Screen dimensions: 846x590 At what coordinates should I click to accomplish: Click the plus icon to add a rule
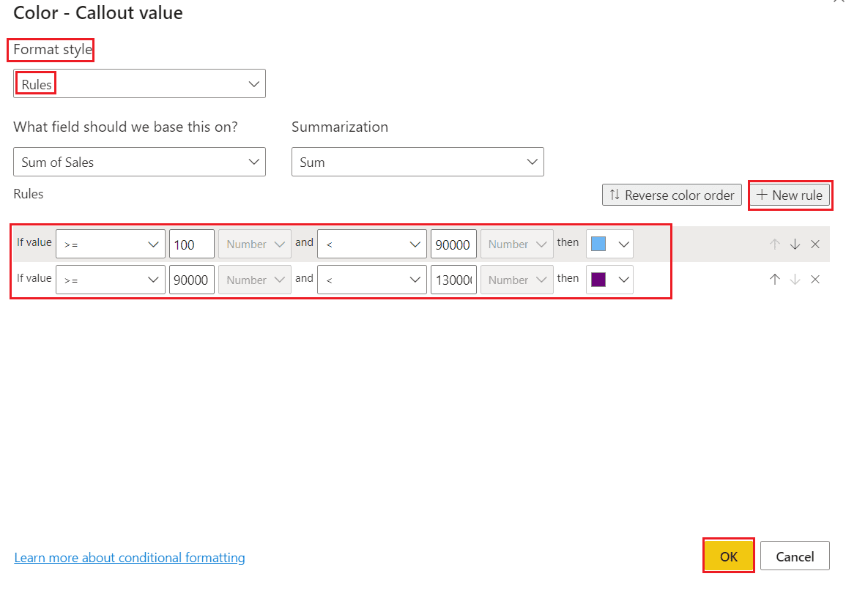(x=762, y=195)
